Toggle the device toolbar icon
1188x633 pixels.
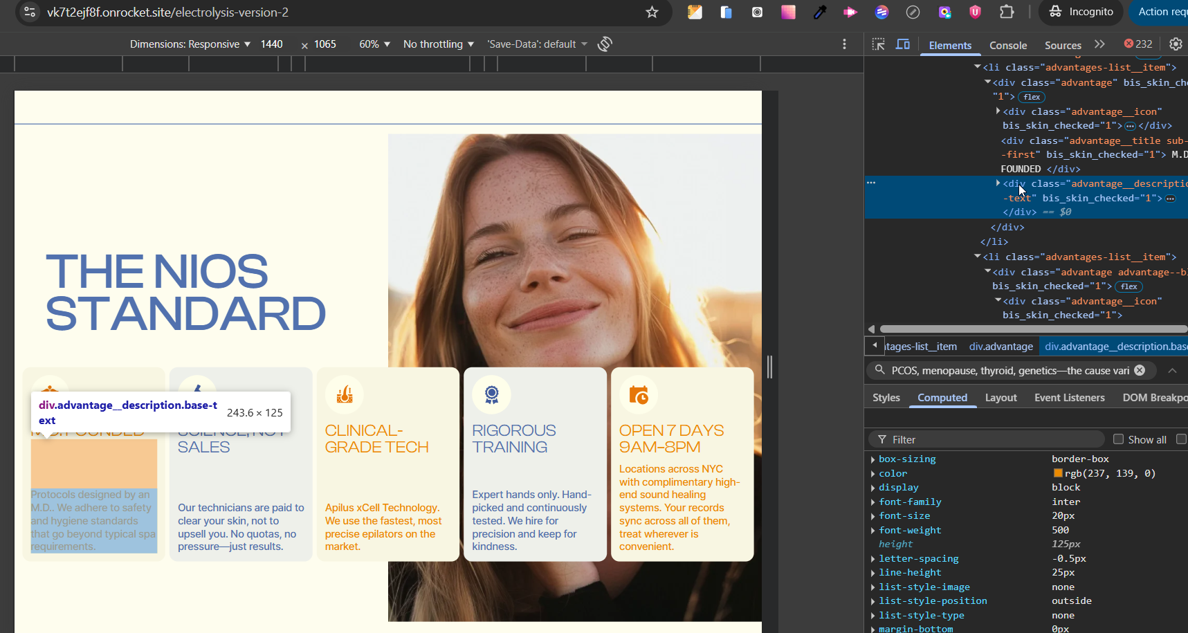903,44
